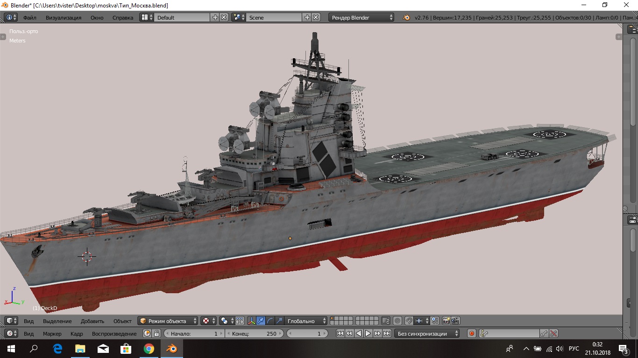Toggle preview range clock icon
The image size is (638, 358).
click(x=148, y=334)
